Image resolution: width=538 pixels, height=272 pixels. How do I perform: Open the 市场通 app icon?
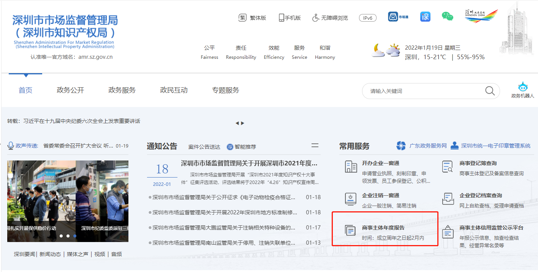[398, 17]
